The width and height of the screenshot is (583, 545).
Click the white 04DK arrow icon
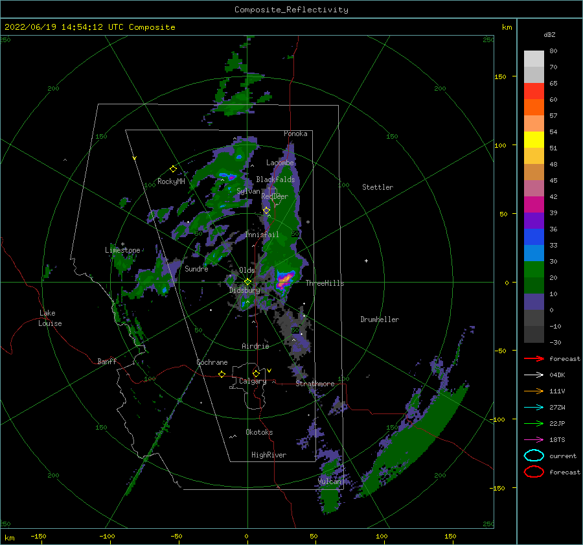pyautogui.click(x=534, y=375)
